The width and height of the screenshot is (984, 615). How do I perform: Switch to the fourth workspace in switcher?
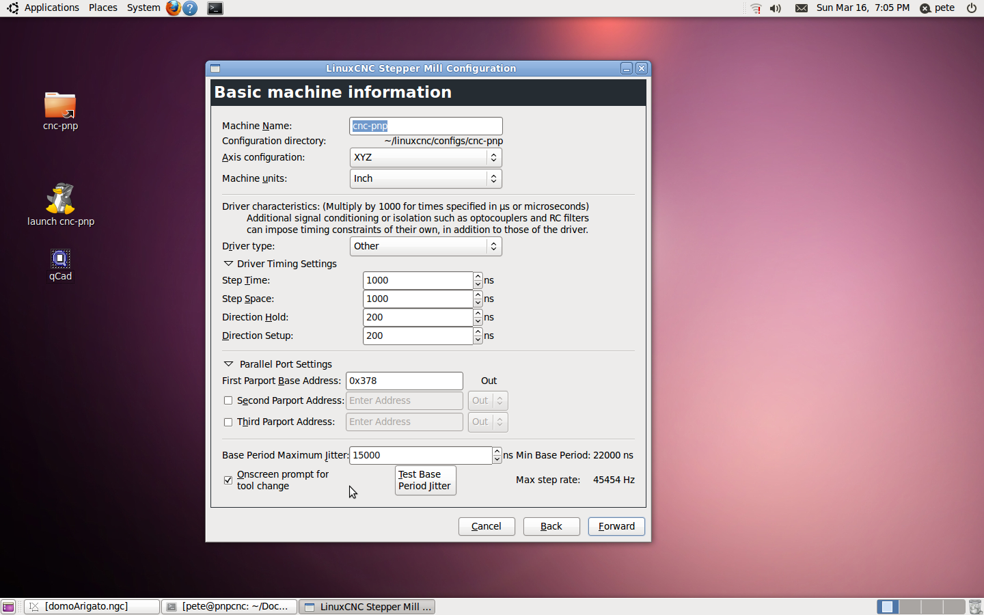[x=953, y=607]
